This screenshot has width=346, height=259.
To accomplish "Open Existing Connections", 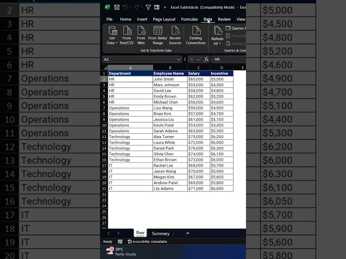I will click(196, 35).
